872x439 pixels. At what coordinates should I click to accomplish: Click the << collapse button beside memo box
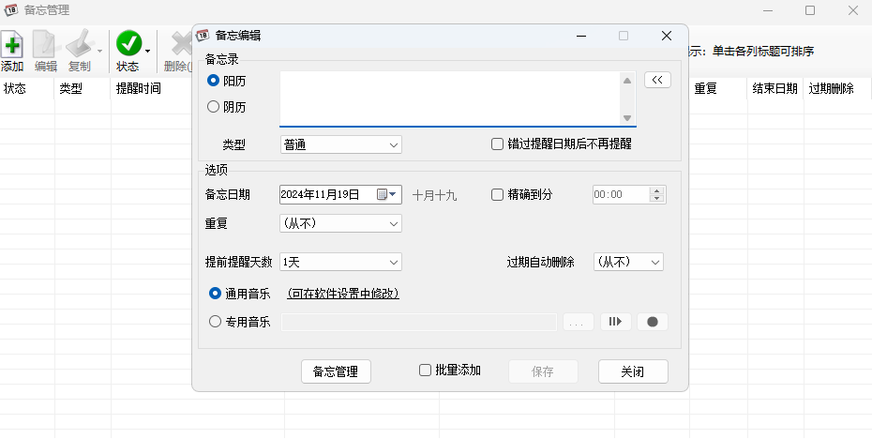pos(657,81)
